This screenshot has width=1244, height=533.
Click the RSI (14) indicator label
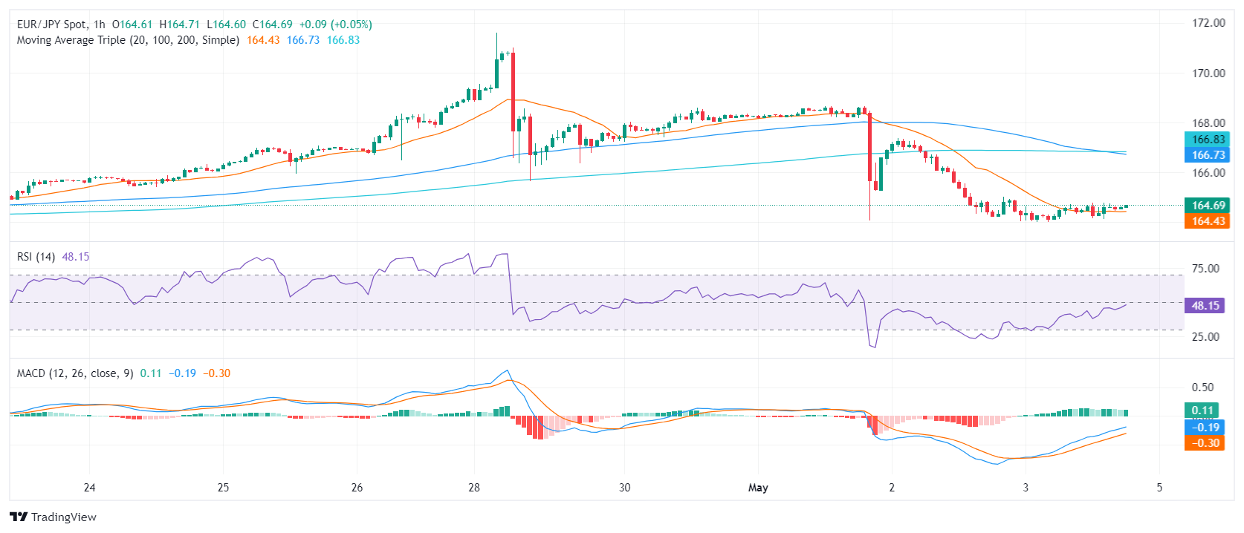pyautogui.click(x=36, y=257)
